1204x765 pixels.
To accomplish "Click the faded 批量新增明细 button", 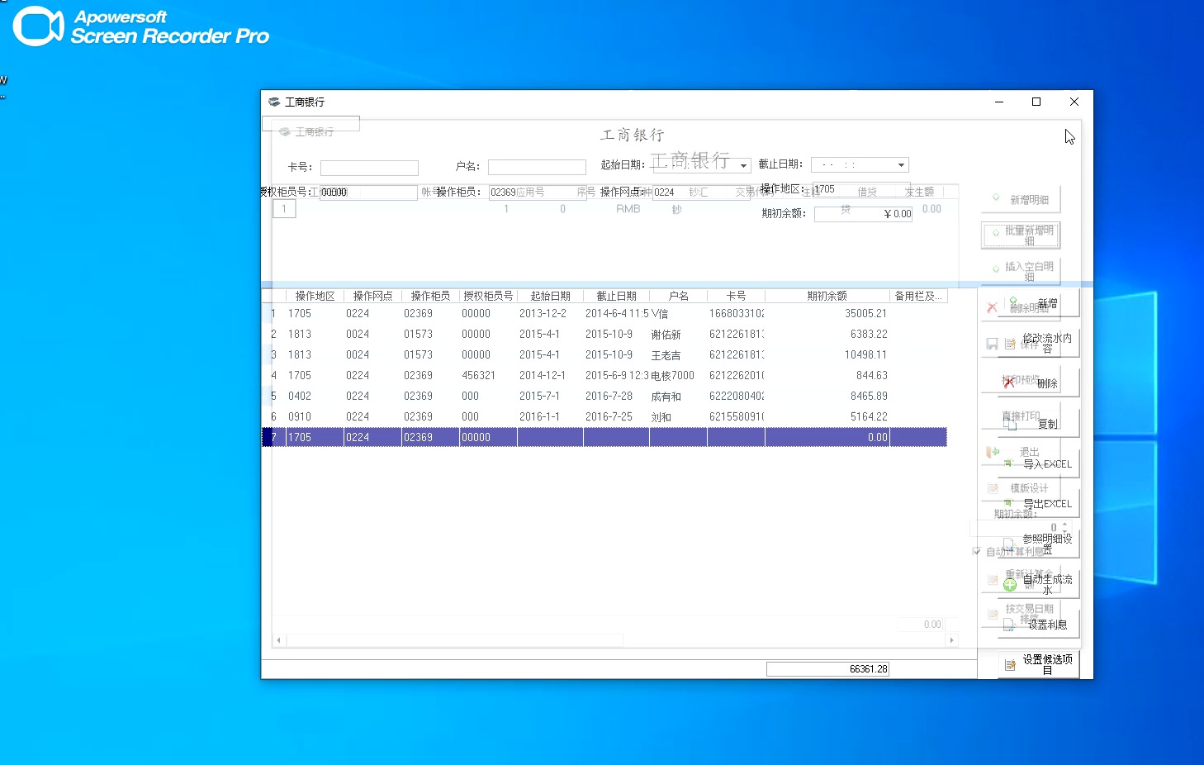I will pos(1021,235).
